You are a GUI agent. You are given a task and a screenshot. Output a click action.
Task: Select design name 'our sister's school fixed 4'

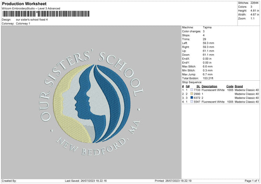click(32, 20)
